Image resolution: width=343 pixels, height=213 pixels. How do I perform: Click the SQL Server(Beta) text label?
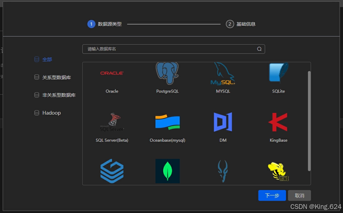tap(112, 140)
